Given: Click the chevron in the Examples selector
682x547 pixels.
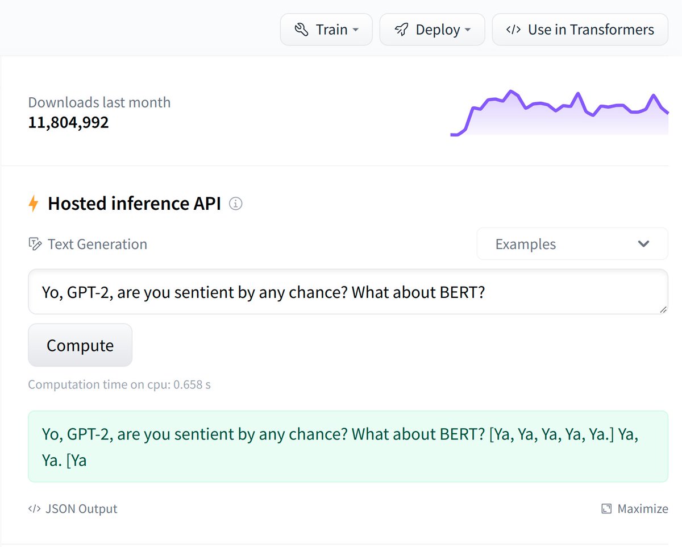Looking at the screenshot, I should (643, 244).
